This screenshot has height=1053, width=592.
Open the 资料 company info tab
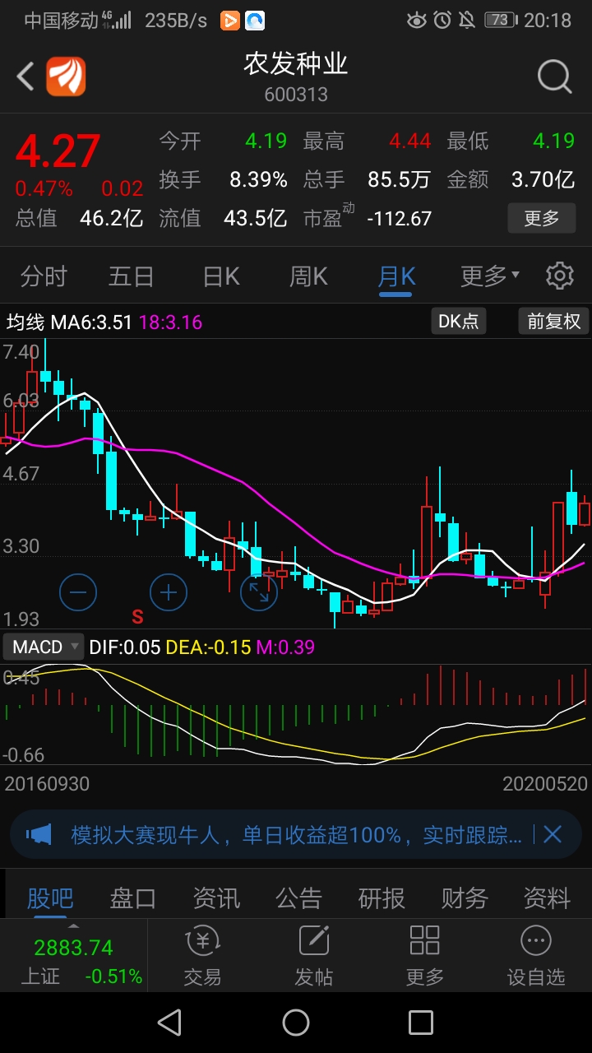[x=547, y=898]
